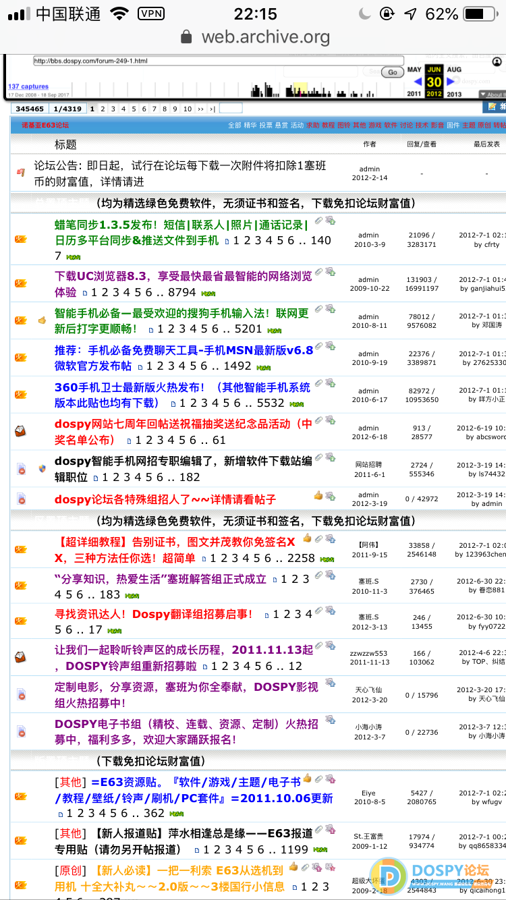
Task: Open the 塞班解答组正式成立 thread
Action: [161, 579]
